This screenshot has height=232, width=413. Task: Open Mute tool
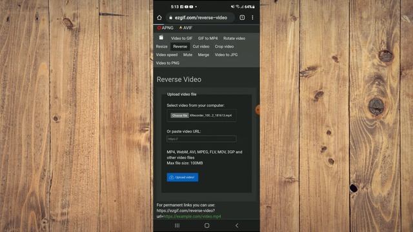(188, 55)
